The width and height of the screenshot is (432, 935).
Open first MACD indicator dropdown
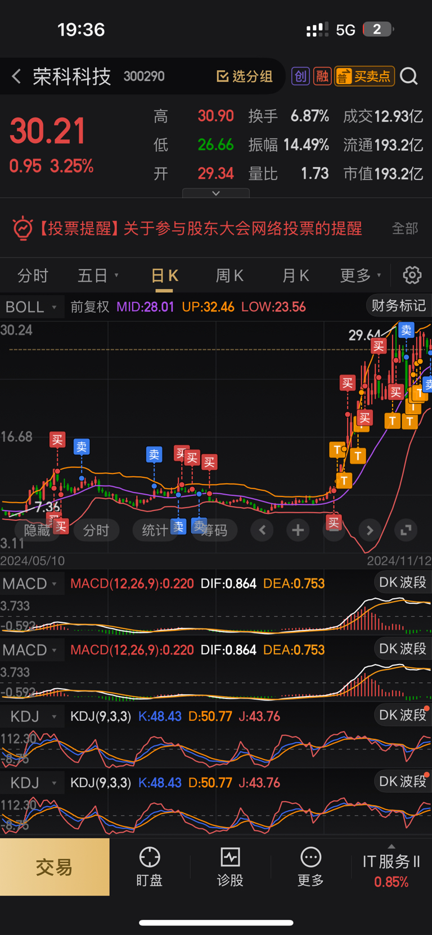tap(31, 584)
